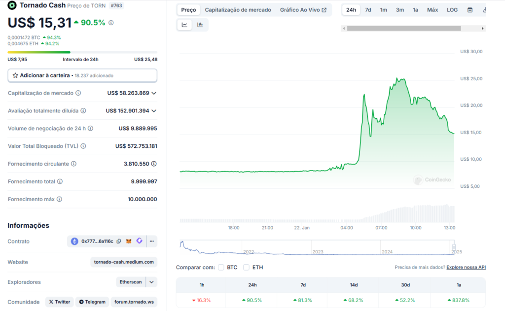Open Etherscan explorer link

pyautogui.click(x=130, y=282)
